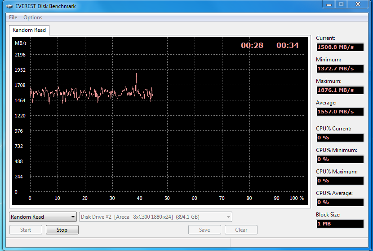
Task: Open the File menu
Action: [x=13, y=17]
